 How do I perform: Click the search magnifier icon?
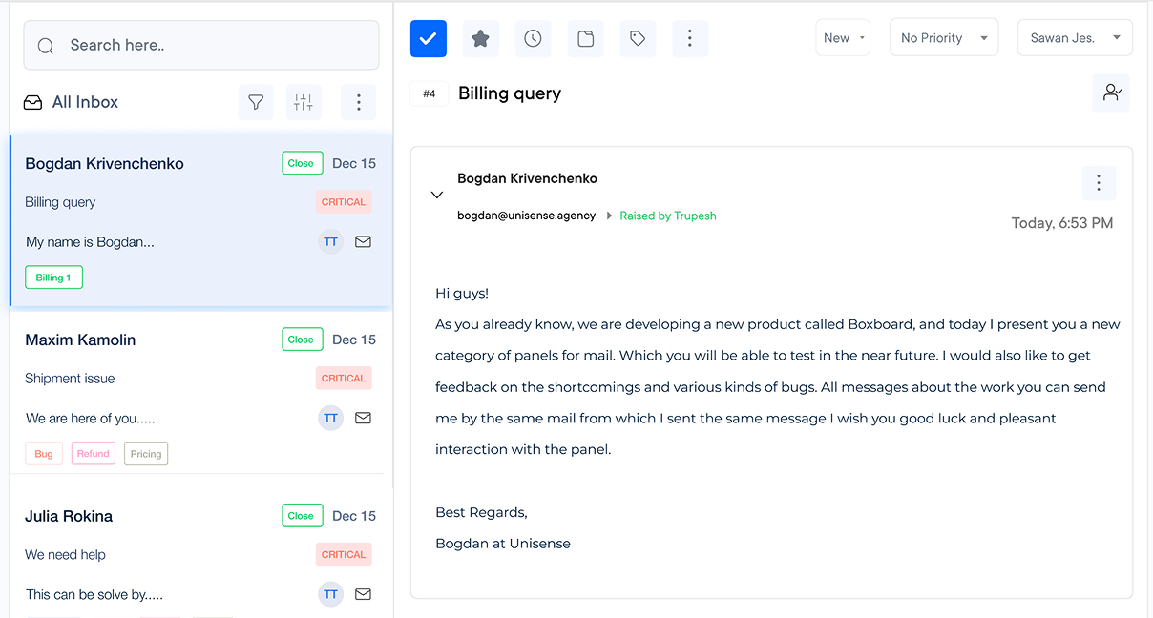point(46,46)
